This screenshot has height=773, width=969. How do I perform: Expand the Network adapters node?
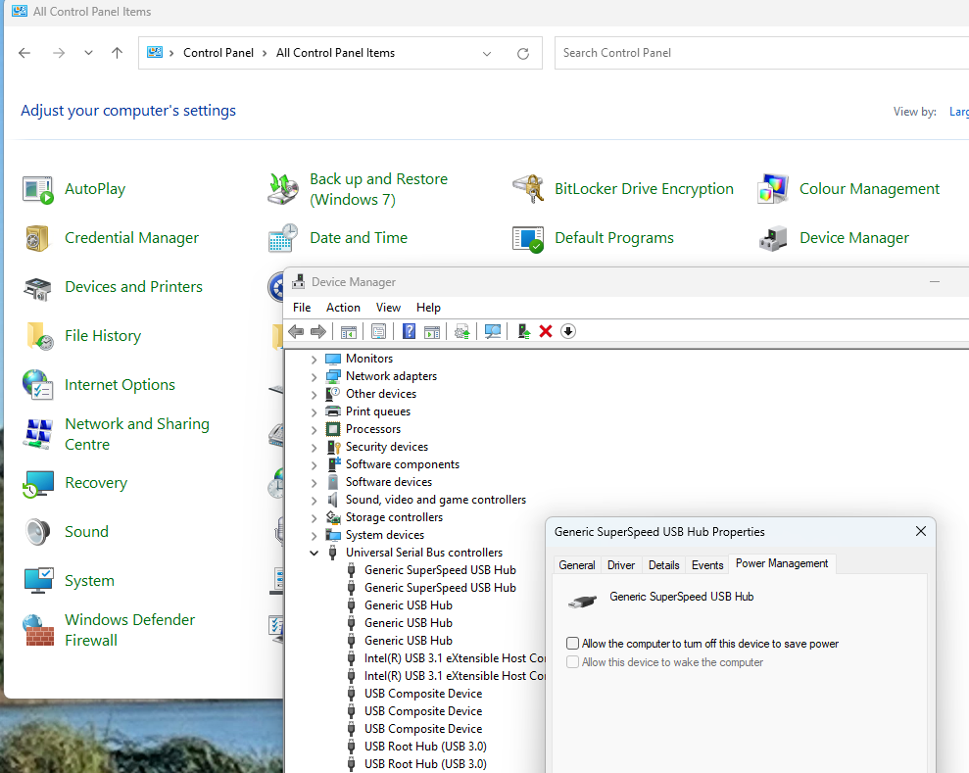[314, 377]
